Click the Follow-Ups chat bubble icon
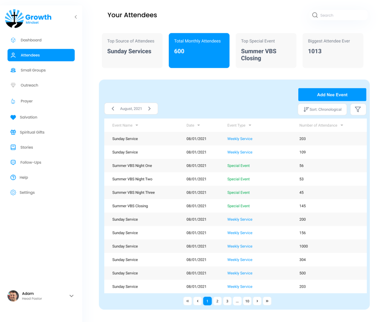 (x=13, y=162)
